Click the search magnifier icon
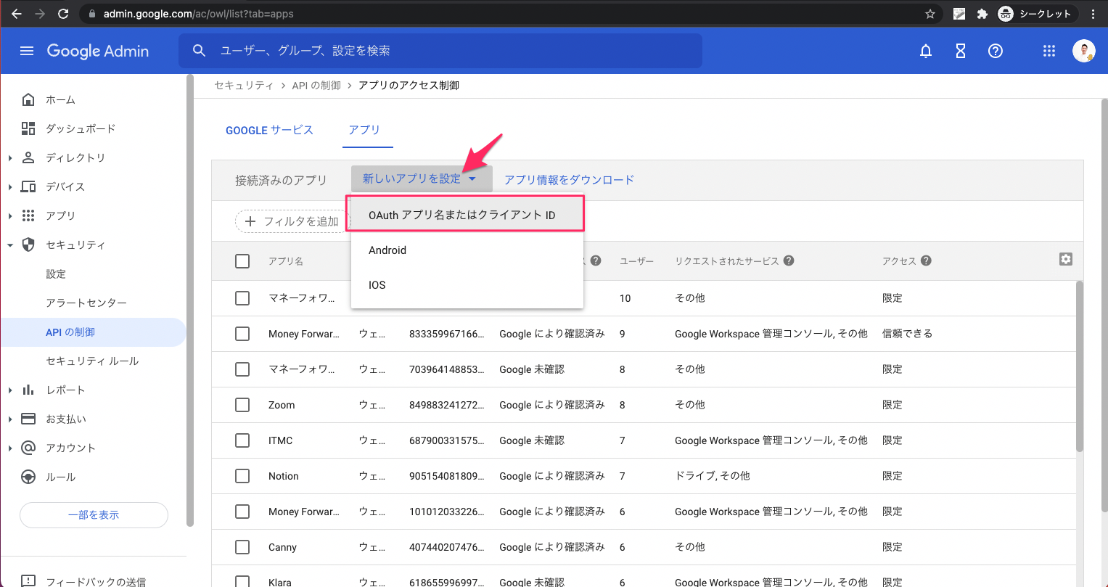This screenshot has height=587, width=1108. (199, 51)
